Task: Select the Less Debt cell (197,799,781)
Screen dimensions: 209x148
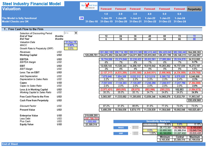Action: click(x=91, y=119)
